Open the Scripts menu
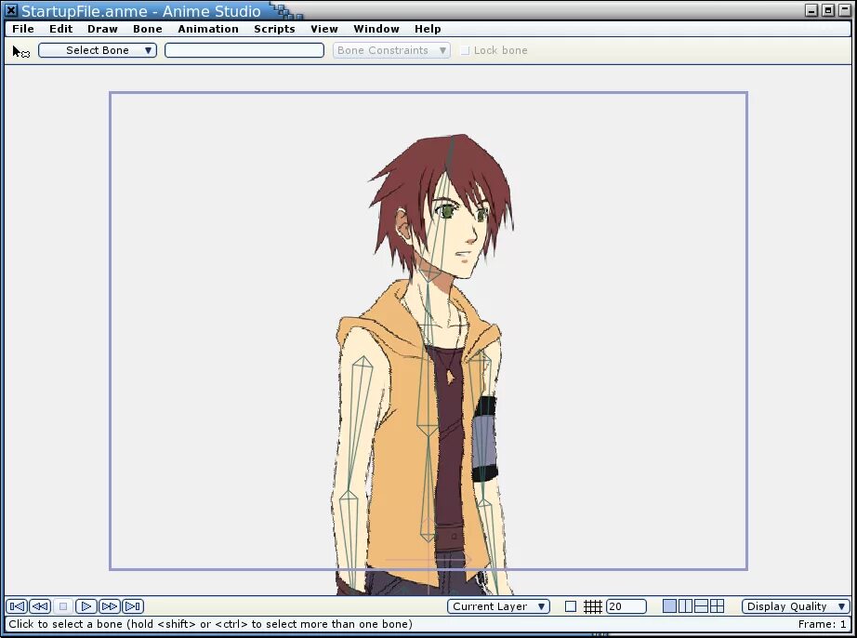 [274, 29]
